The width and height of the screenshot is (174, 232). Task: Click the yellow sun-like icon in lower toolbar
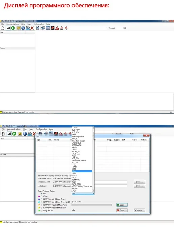[20, 134]
